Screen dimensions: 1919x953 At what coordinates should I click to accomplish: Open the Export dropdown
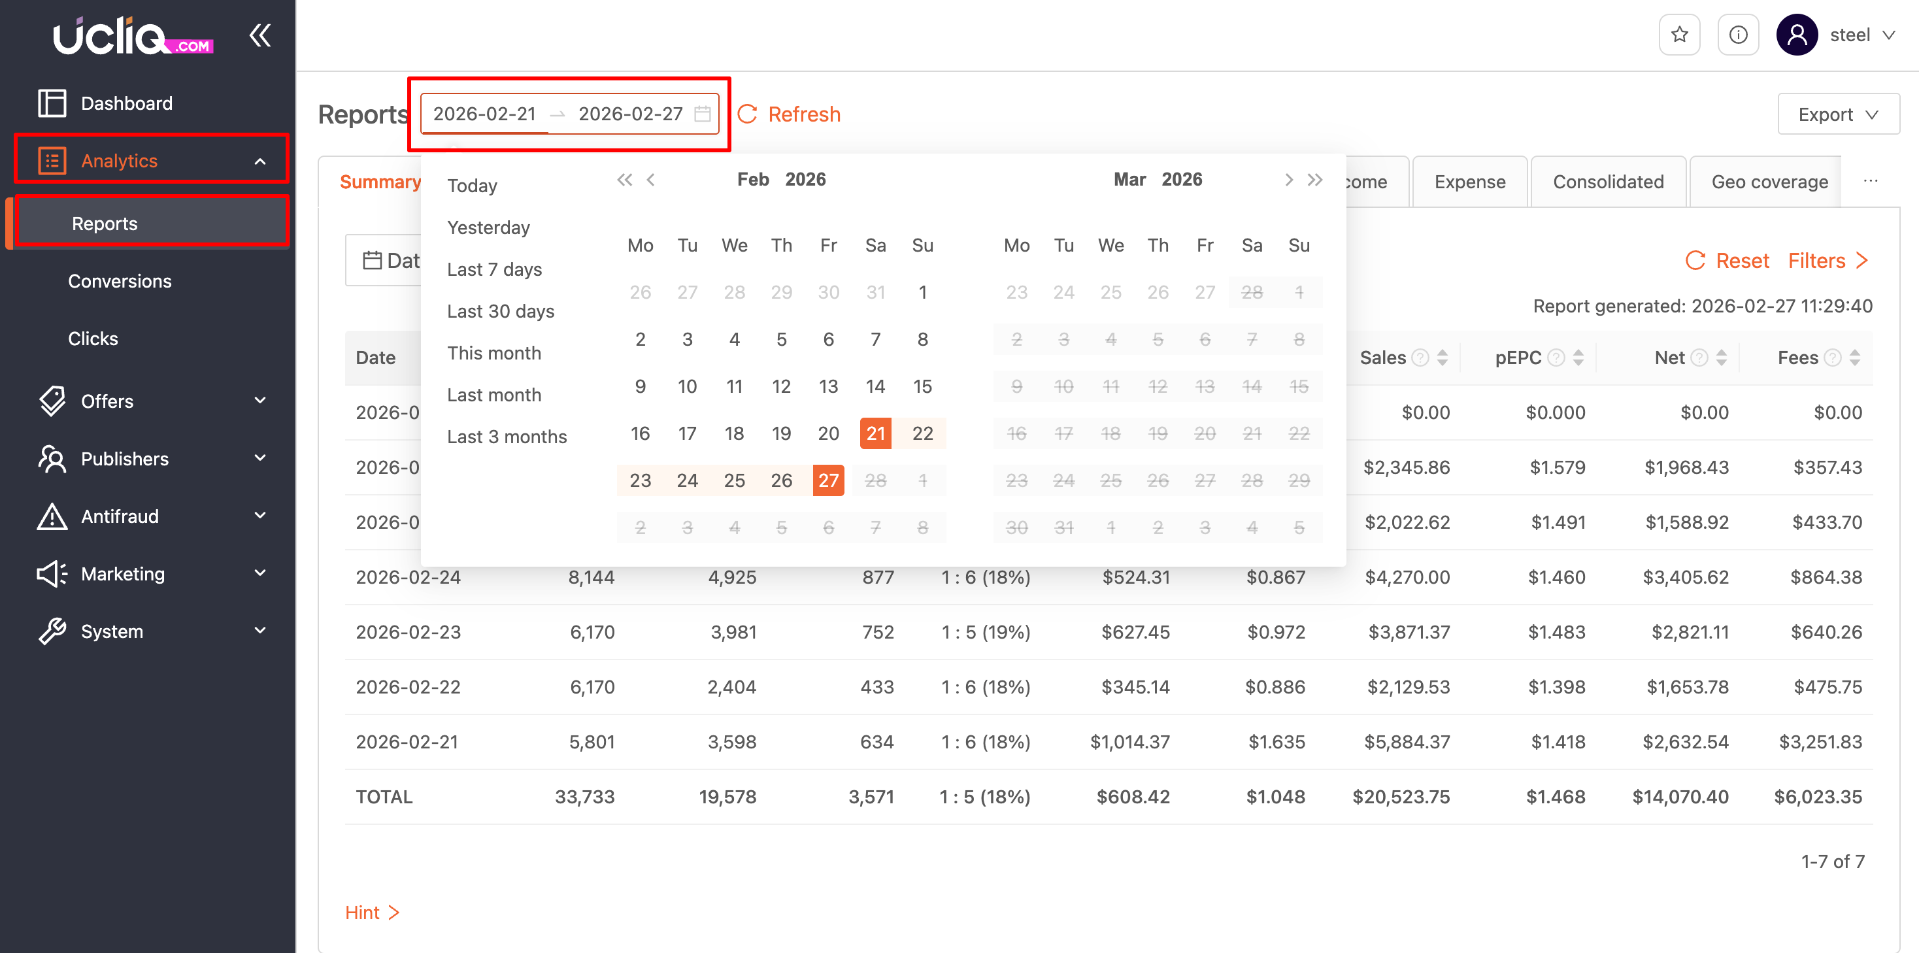pos(1838,114)
